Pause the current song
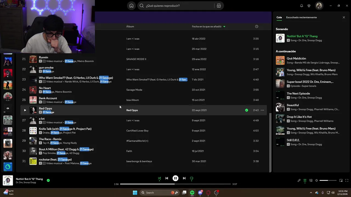351x197 pixels. (x=175, y=178)
